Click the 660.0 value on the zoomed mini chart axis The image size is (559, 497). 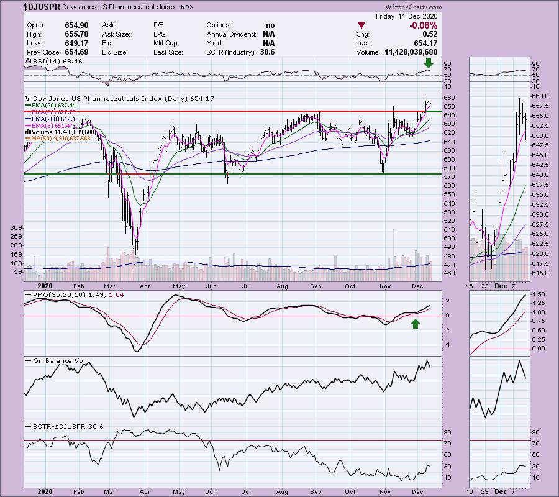point(539,96)
